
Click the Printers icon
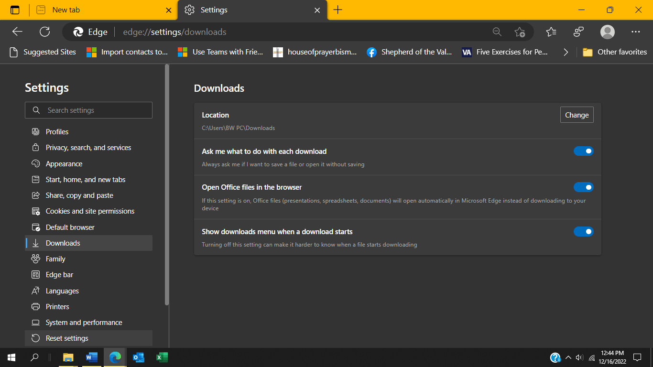(35, 306)
